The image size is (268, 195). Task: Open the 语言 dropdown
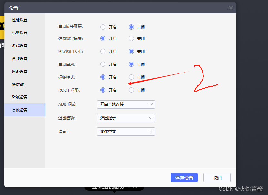point(126,132)
